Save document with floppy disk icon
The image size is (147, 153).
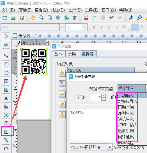coord(22,18)
